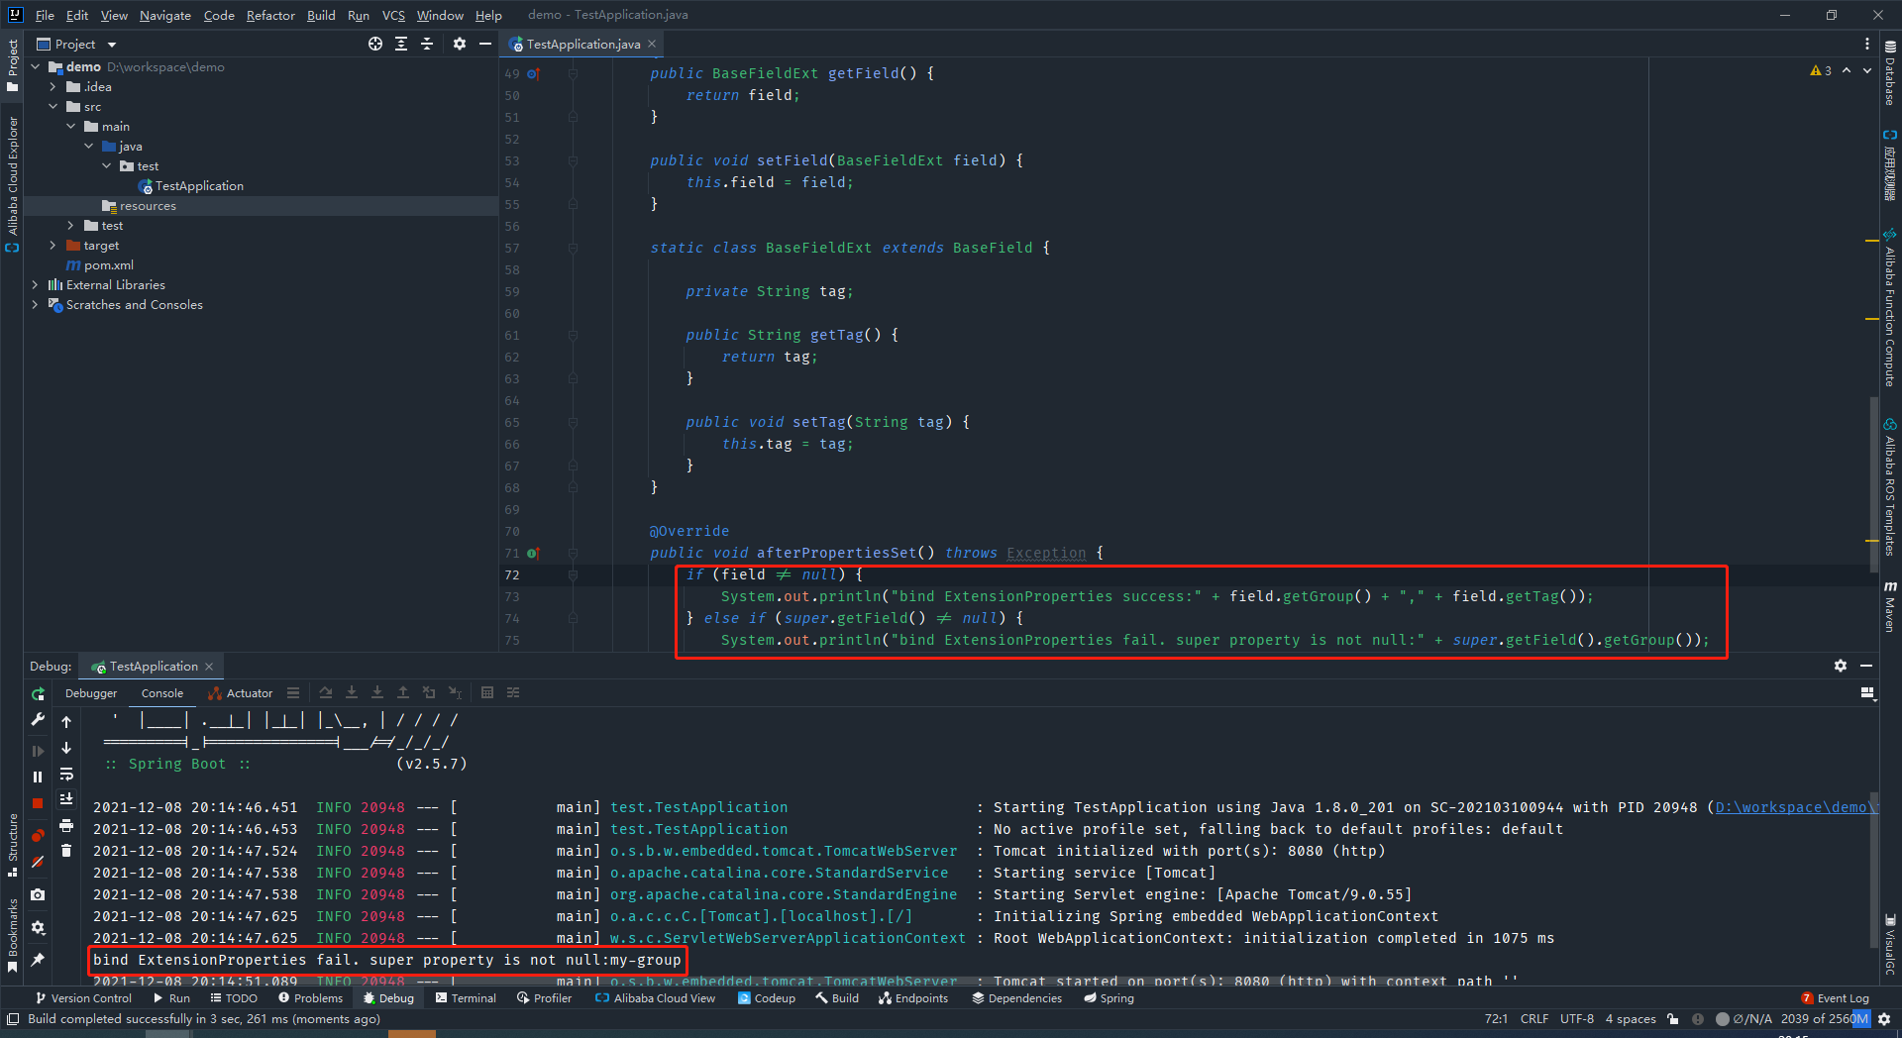Click the Rerun TestApplication debug icon
Screen dimensions: 1902x1038
coord(38,694)
